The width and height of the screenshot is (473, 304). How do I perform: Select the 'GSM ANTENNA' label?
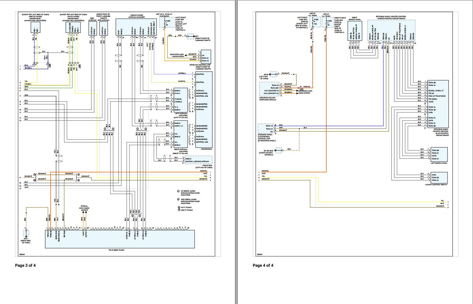click(x=92, y=19)
